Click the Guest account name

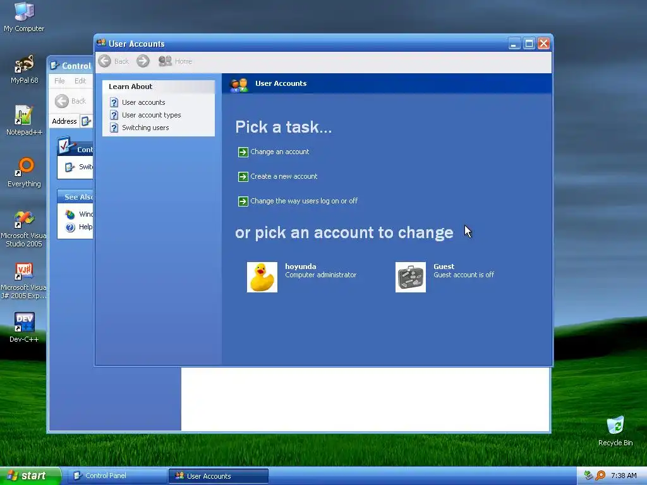pyautogui.click(x=444, y=266)
